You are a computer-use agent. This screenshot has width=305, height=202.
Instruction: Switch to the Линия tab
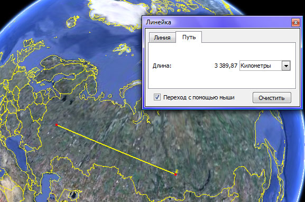click(162, 38)
